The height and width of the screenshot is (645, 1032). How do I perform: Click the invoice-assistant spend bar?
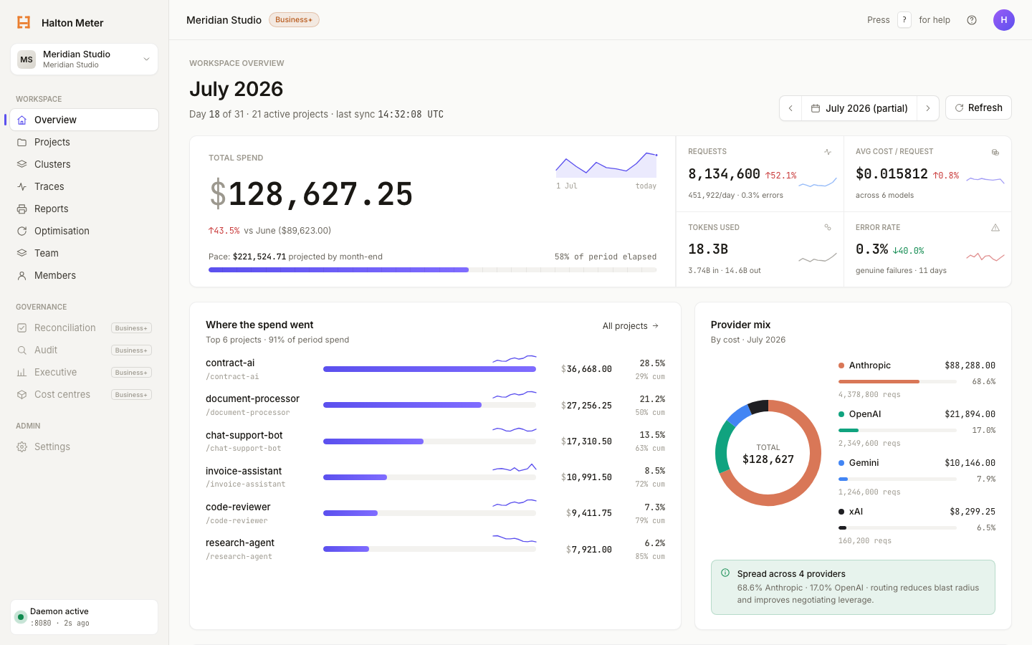[x=429, y=477]
